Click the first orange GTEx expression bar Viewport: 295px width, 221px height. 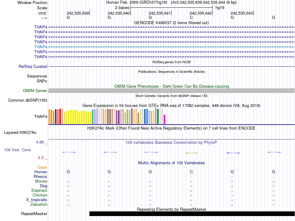point(49,117)
